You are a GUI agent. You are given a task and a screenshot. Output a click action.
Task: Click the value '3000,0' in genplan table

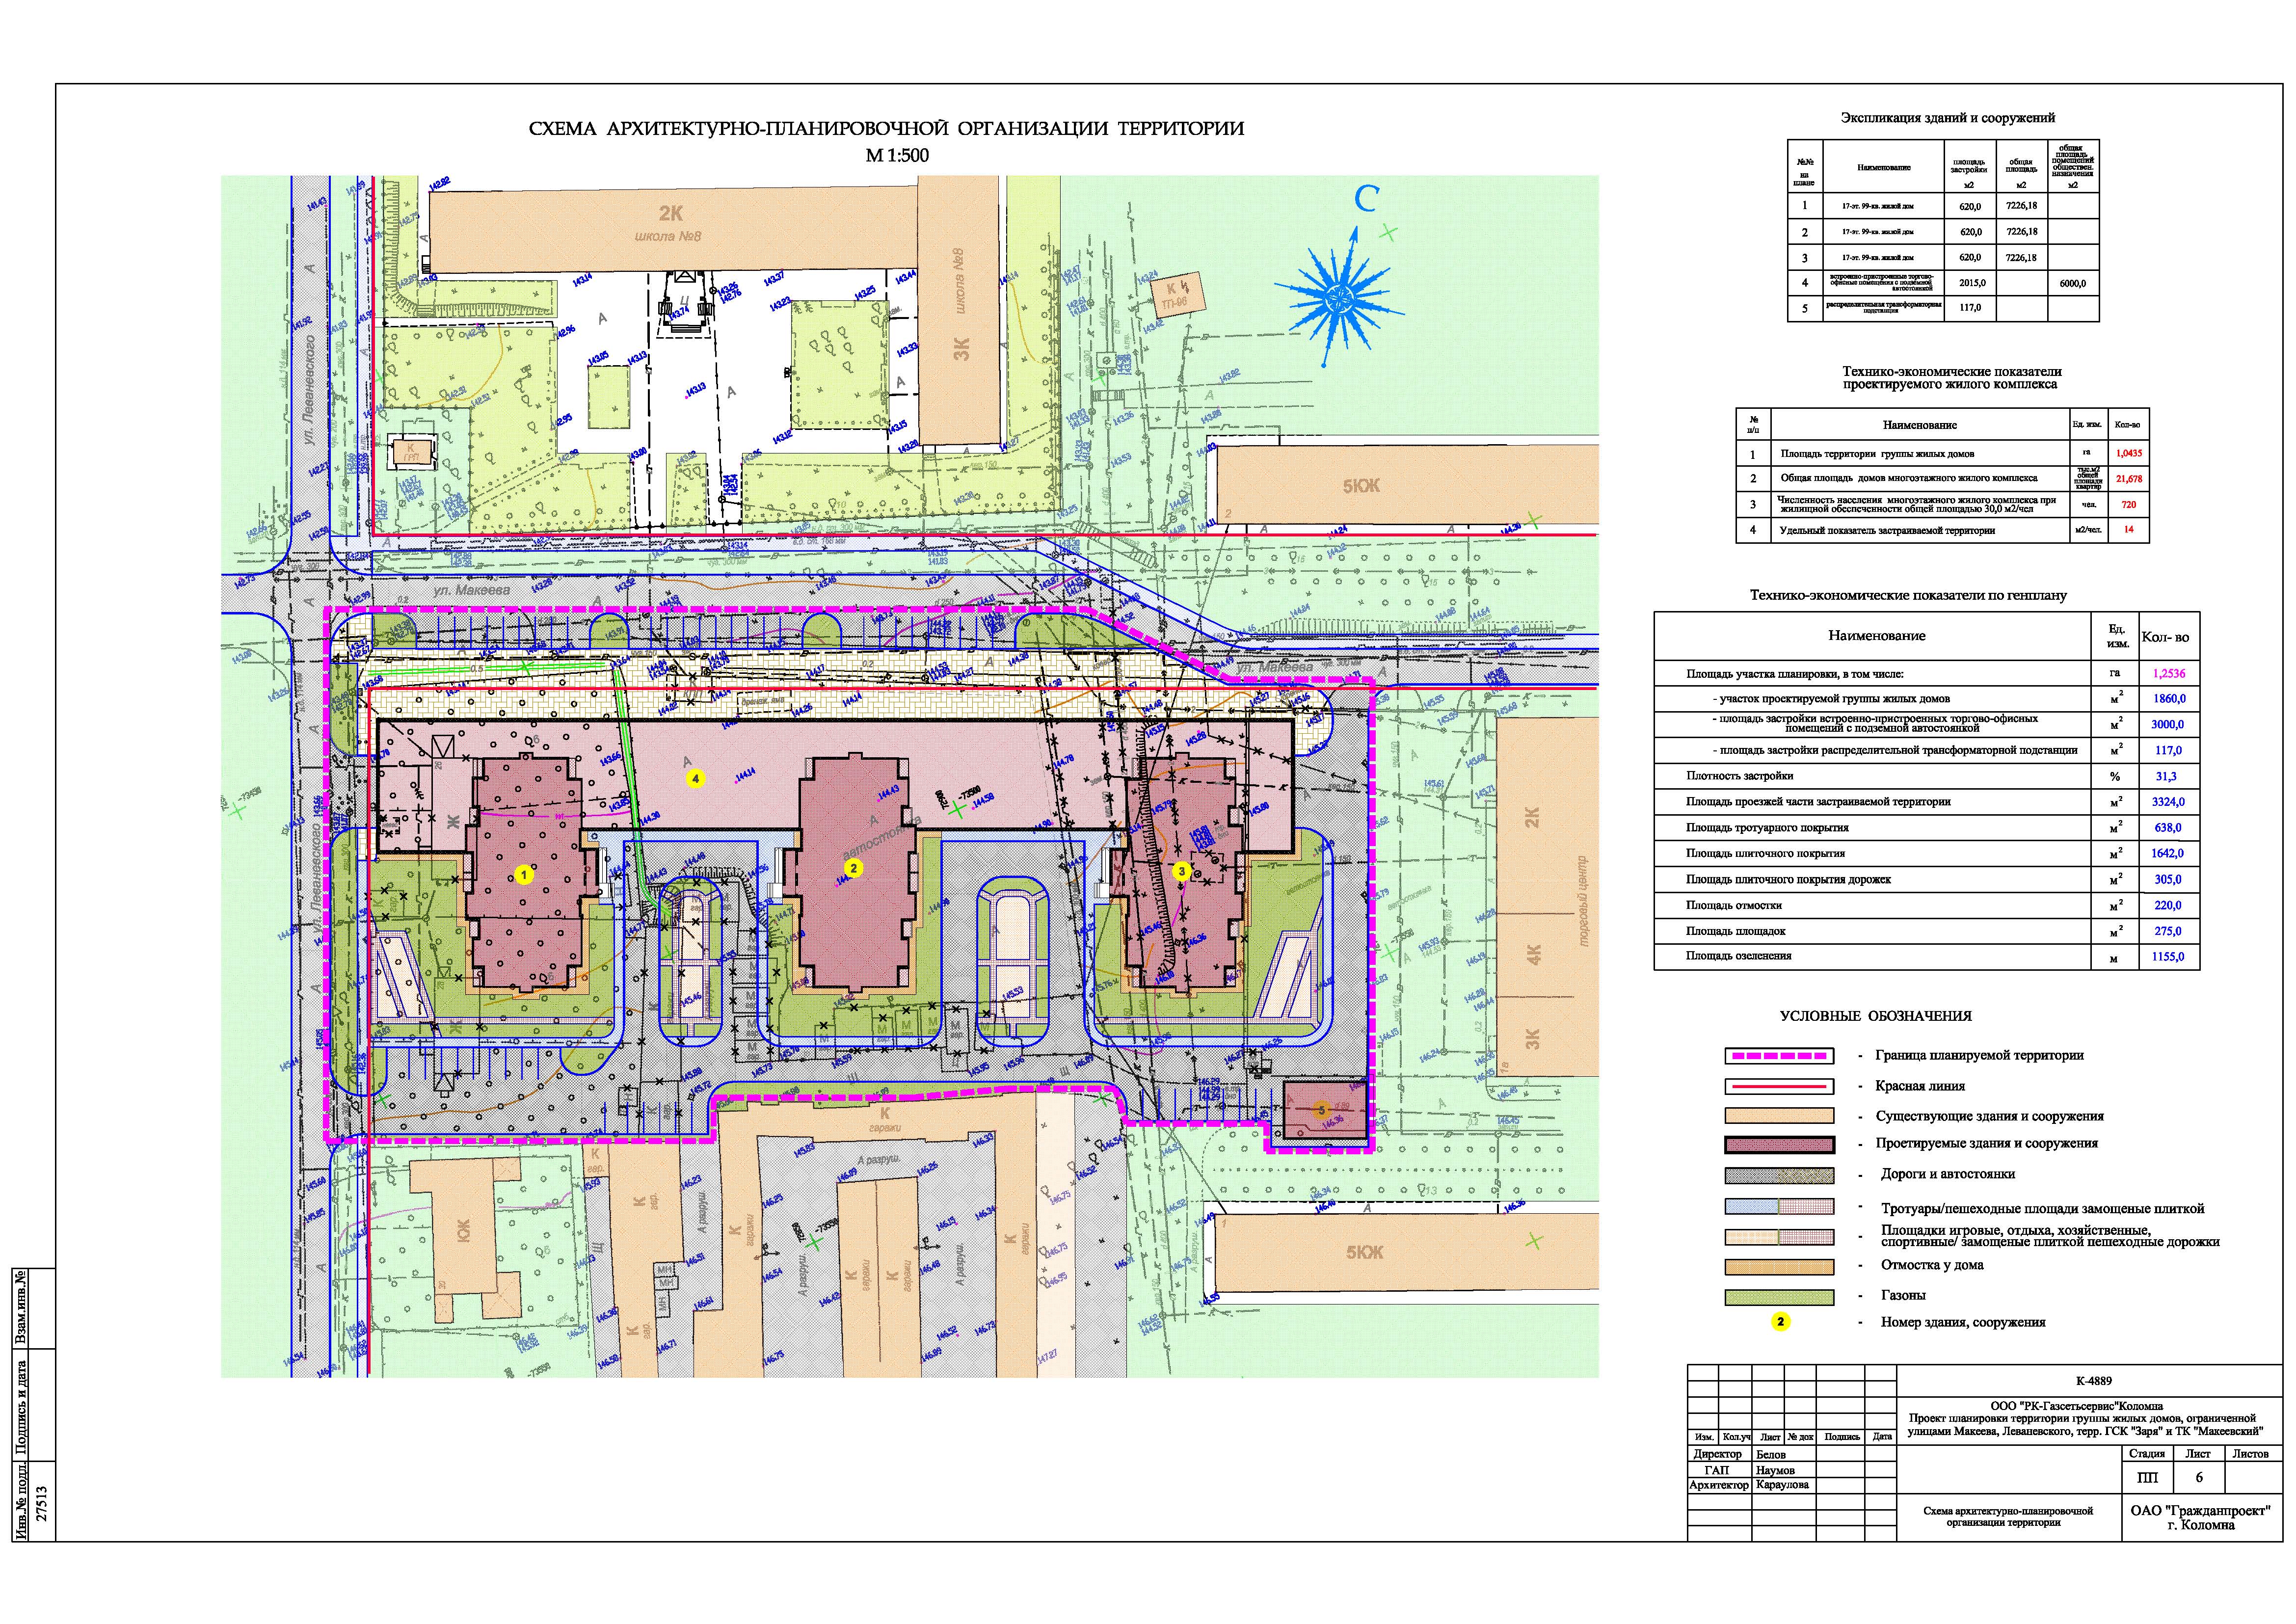[x=2168, y=725]
